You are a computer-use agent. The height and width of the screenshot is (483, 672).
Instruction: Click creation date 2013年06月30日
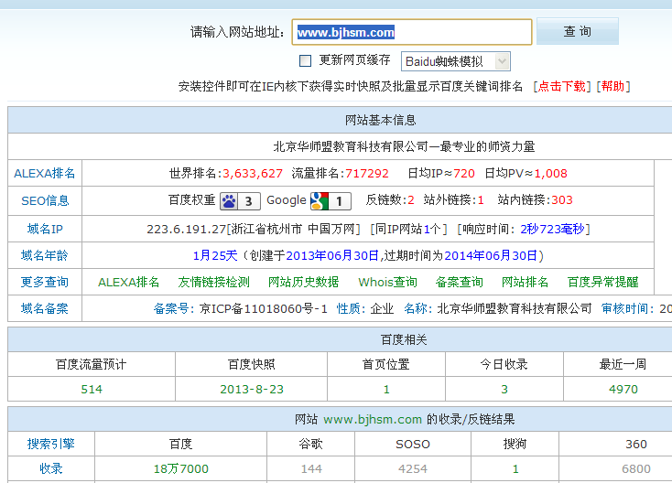(x=332, y=255)
